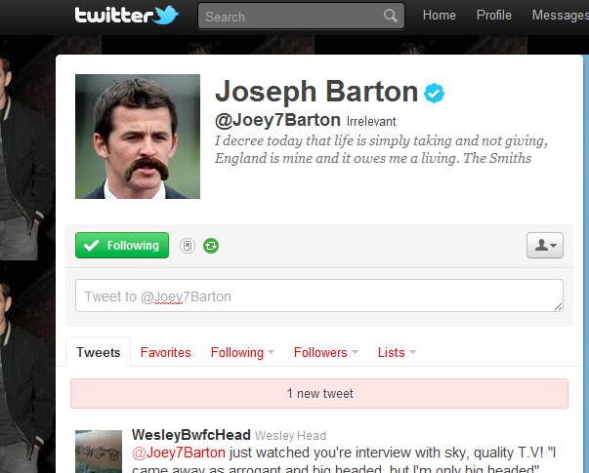Screen dimensions: 589x473
Task: Open WesleyBwfcHead's profile link
Action: click(x=191, y=434)
